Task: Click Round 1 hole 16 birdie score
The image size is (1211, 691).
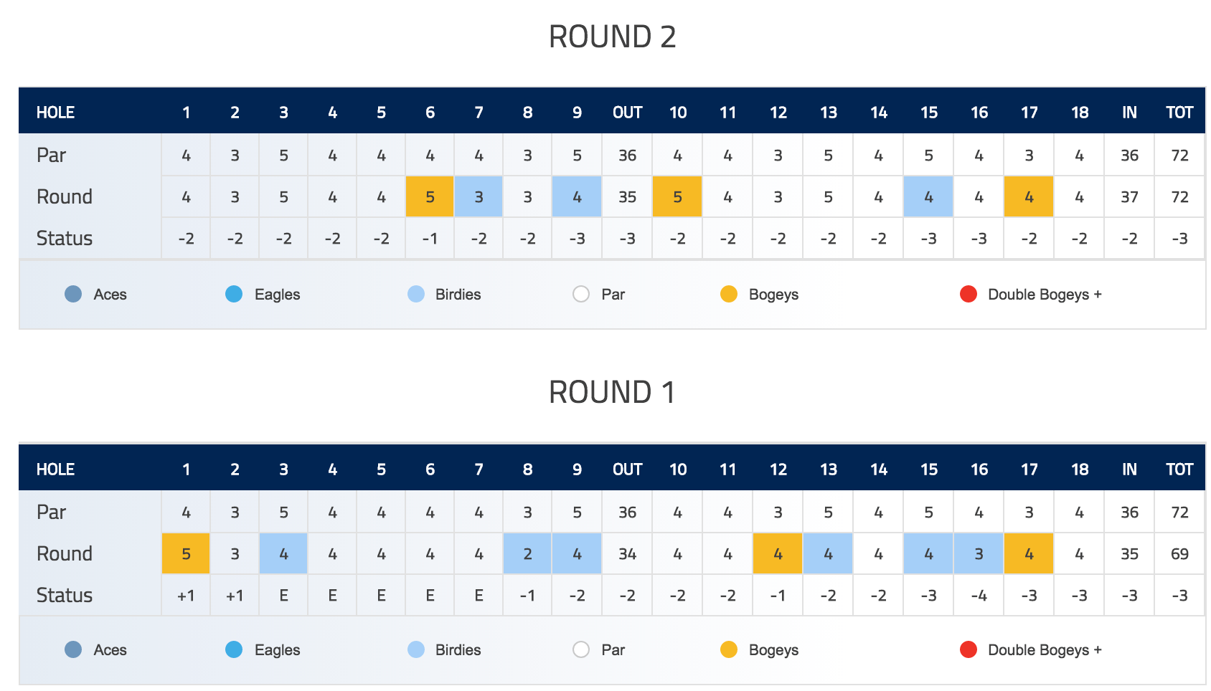Action: (979, 553)
